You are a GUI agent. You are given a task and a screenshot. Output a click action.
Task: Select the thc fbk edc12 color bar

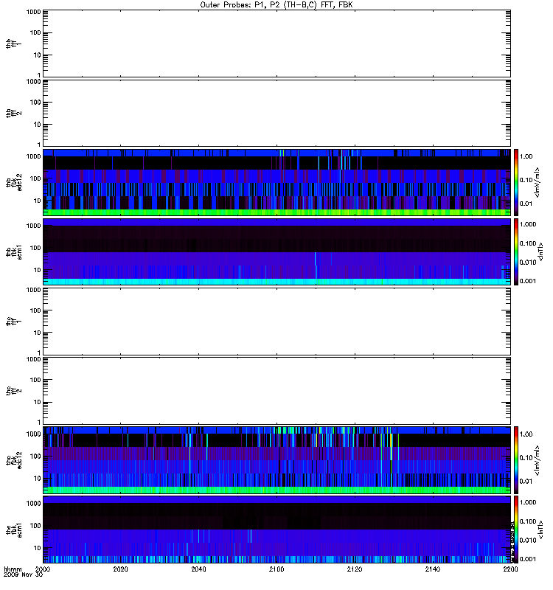516,459
